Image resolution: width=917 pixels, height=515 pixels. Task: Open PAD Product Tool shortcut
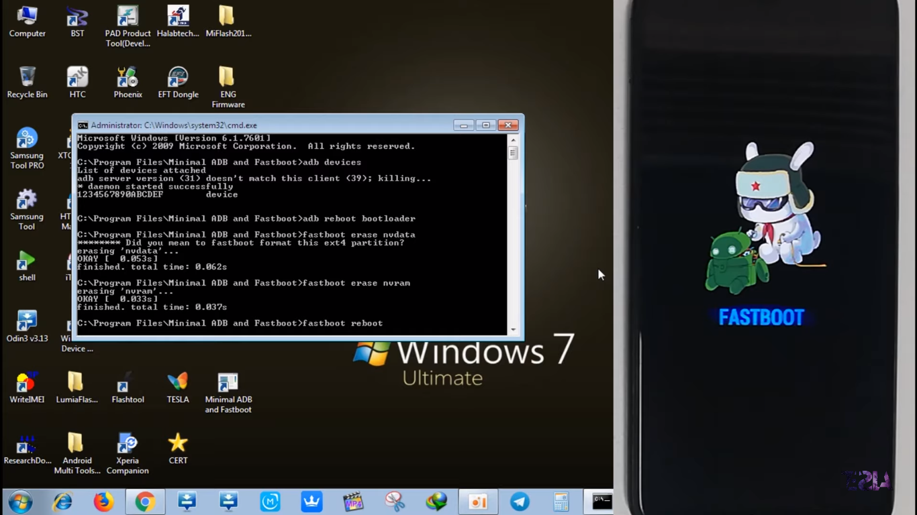tap(128, 27)
